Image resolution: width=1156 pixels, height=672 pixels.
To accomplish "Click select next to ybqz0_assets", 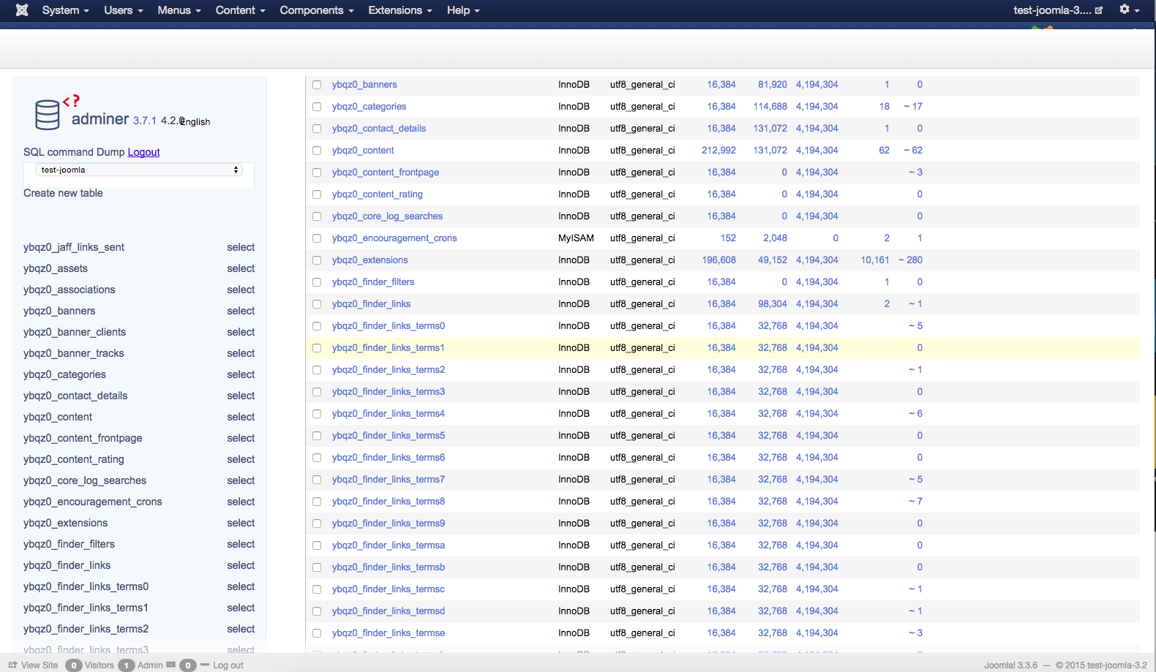I will coord(241,268).
